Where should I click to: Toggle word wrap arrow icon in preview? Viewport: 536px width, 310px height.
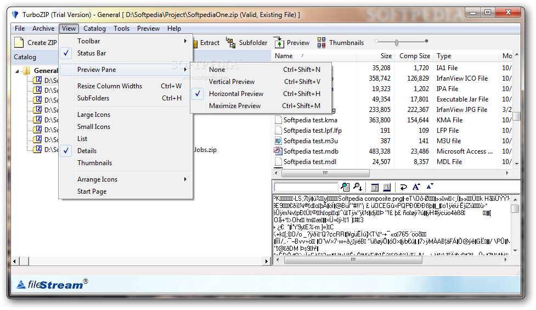click(403, 187)
